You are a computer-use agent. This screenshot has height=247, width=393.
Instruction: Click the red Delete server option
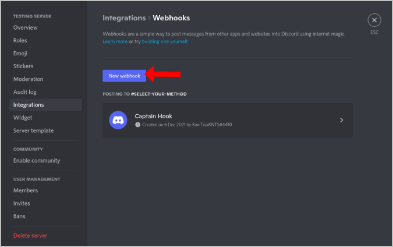coord(30,235)
